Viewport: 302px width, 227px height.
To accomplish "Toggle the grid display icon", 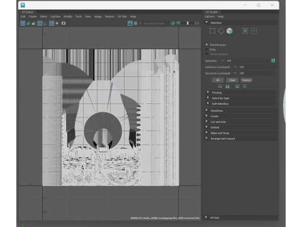I will point(52,23).
